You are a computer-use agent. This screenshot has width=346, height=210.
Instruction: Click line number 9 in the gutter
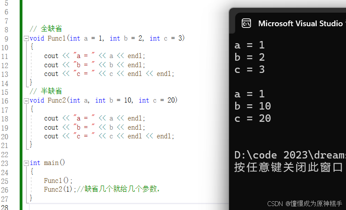[x=6, y=39]
